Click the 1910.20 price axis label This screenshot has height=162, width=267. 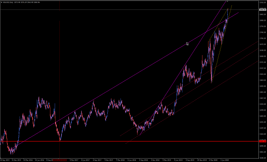(x=263, y=3)
